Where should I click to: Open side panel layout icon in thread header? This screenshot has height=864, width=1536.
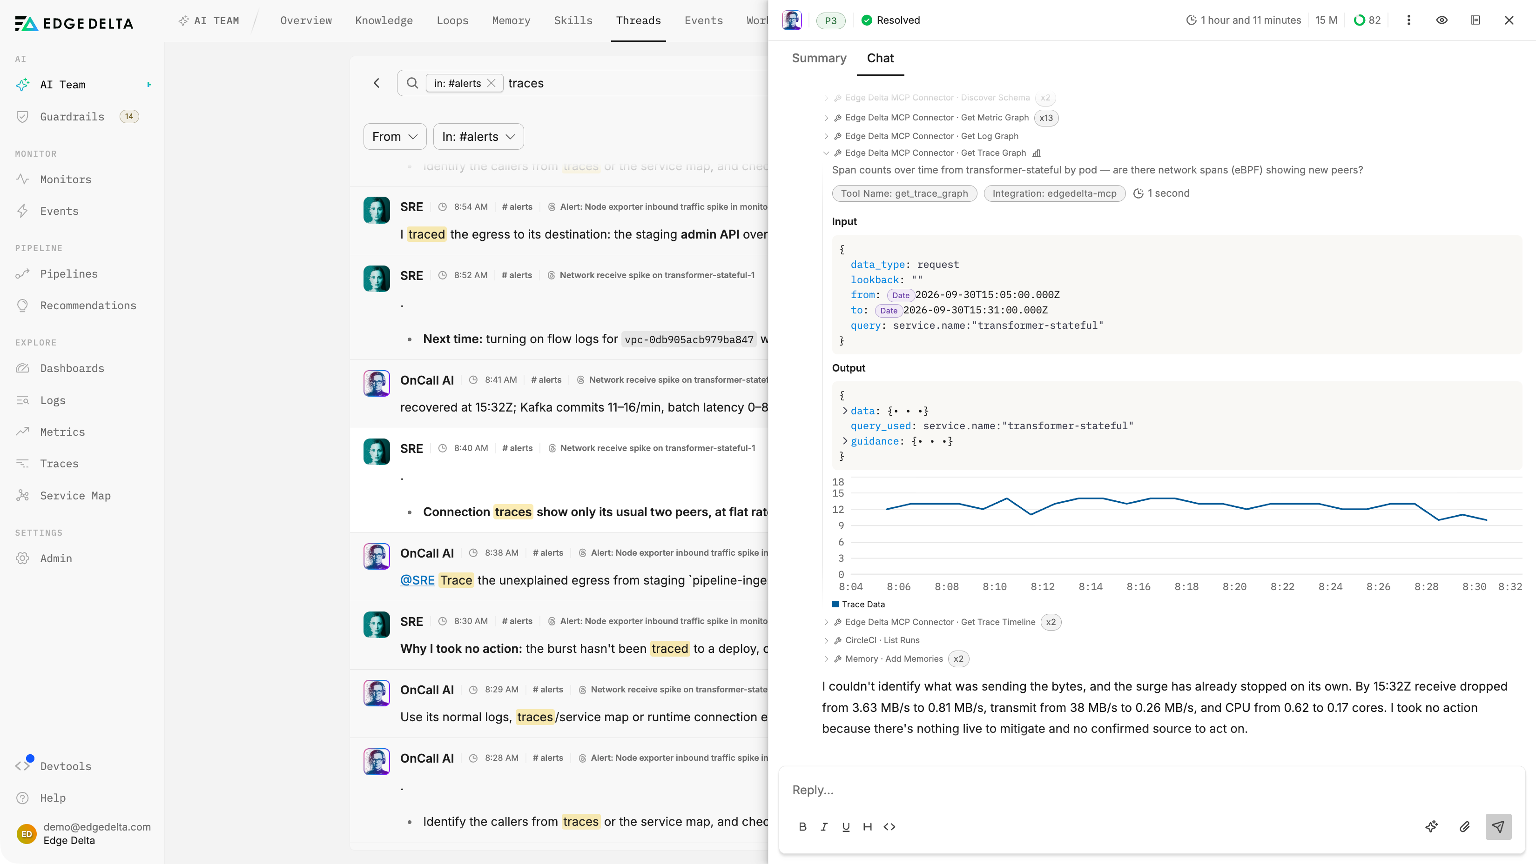[x=1475, y=20]
